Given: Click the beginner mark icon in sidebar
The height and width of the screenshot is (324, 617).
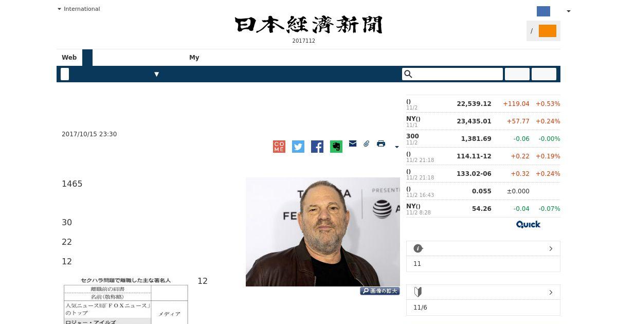Looking at the screenshot, I should [418, 292].
